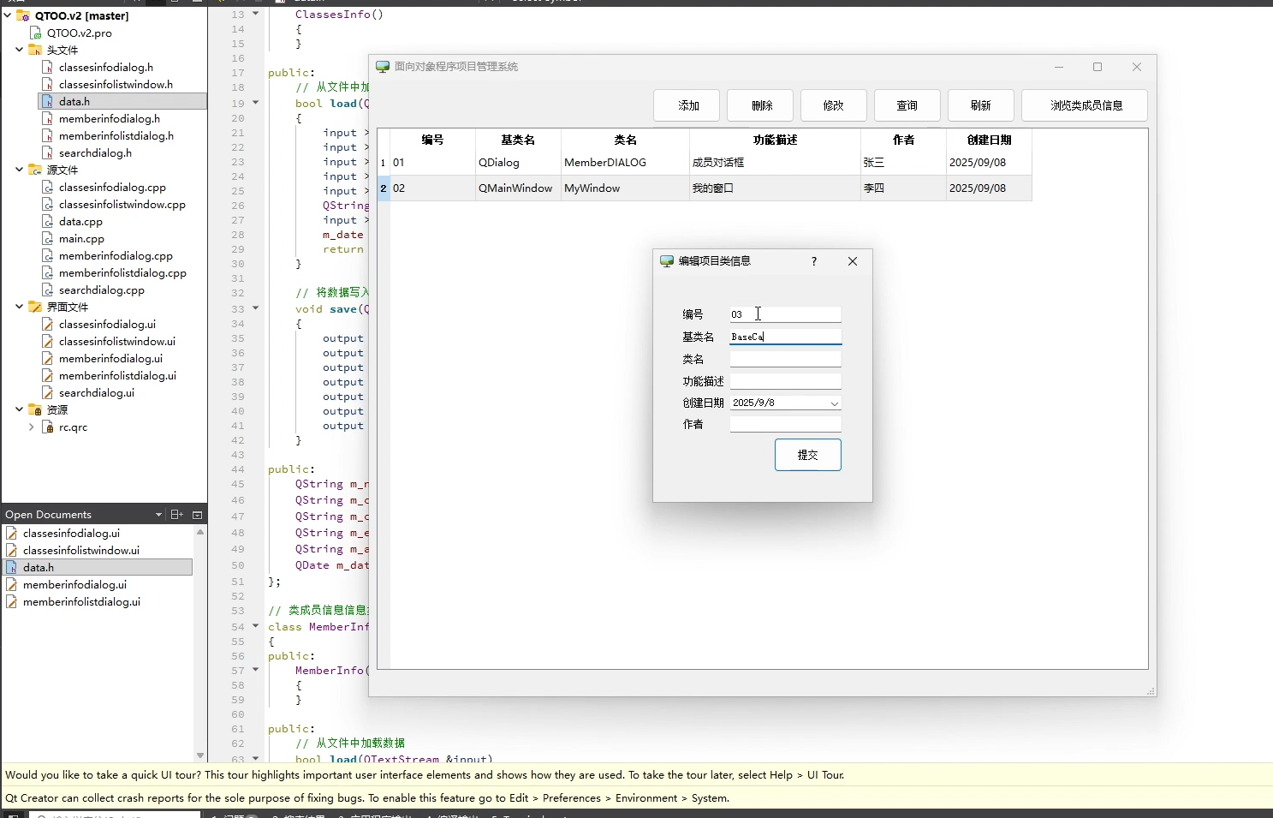Viewport: 1273px width, 818px height.
Task: Click the classesinfodialog.h file icon
Action: click(48, 67)
